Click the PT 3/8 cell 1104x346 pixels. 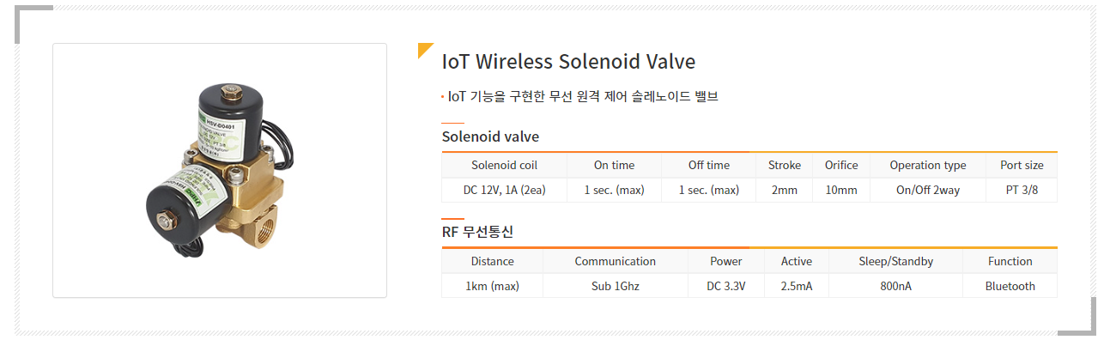click(x=1022, y=190)
